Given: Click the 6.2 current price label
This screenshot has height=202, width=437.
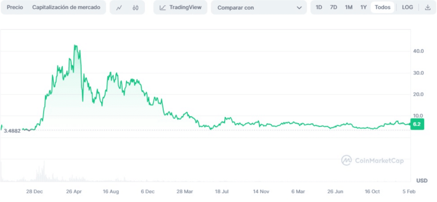Looking at the screenshot, I should 417,124.
